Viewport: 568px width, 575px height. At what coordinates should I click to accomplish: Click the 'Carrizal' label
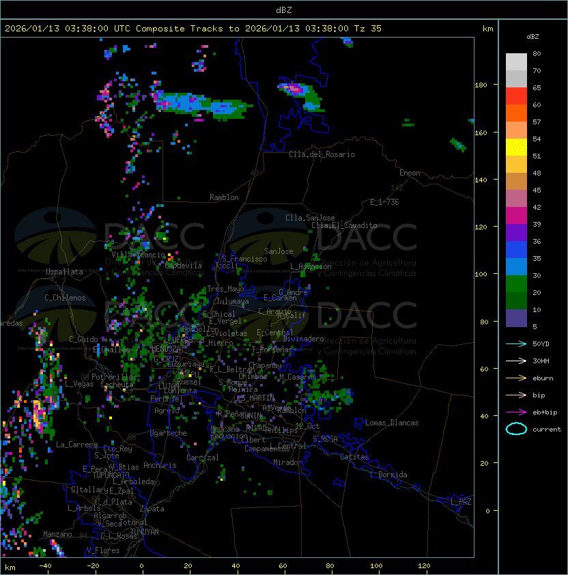click(x=203, y=458)
